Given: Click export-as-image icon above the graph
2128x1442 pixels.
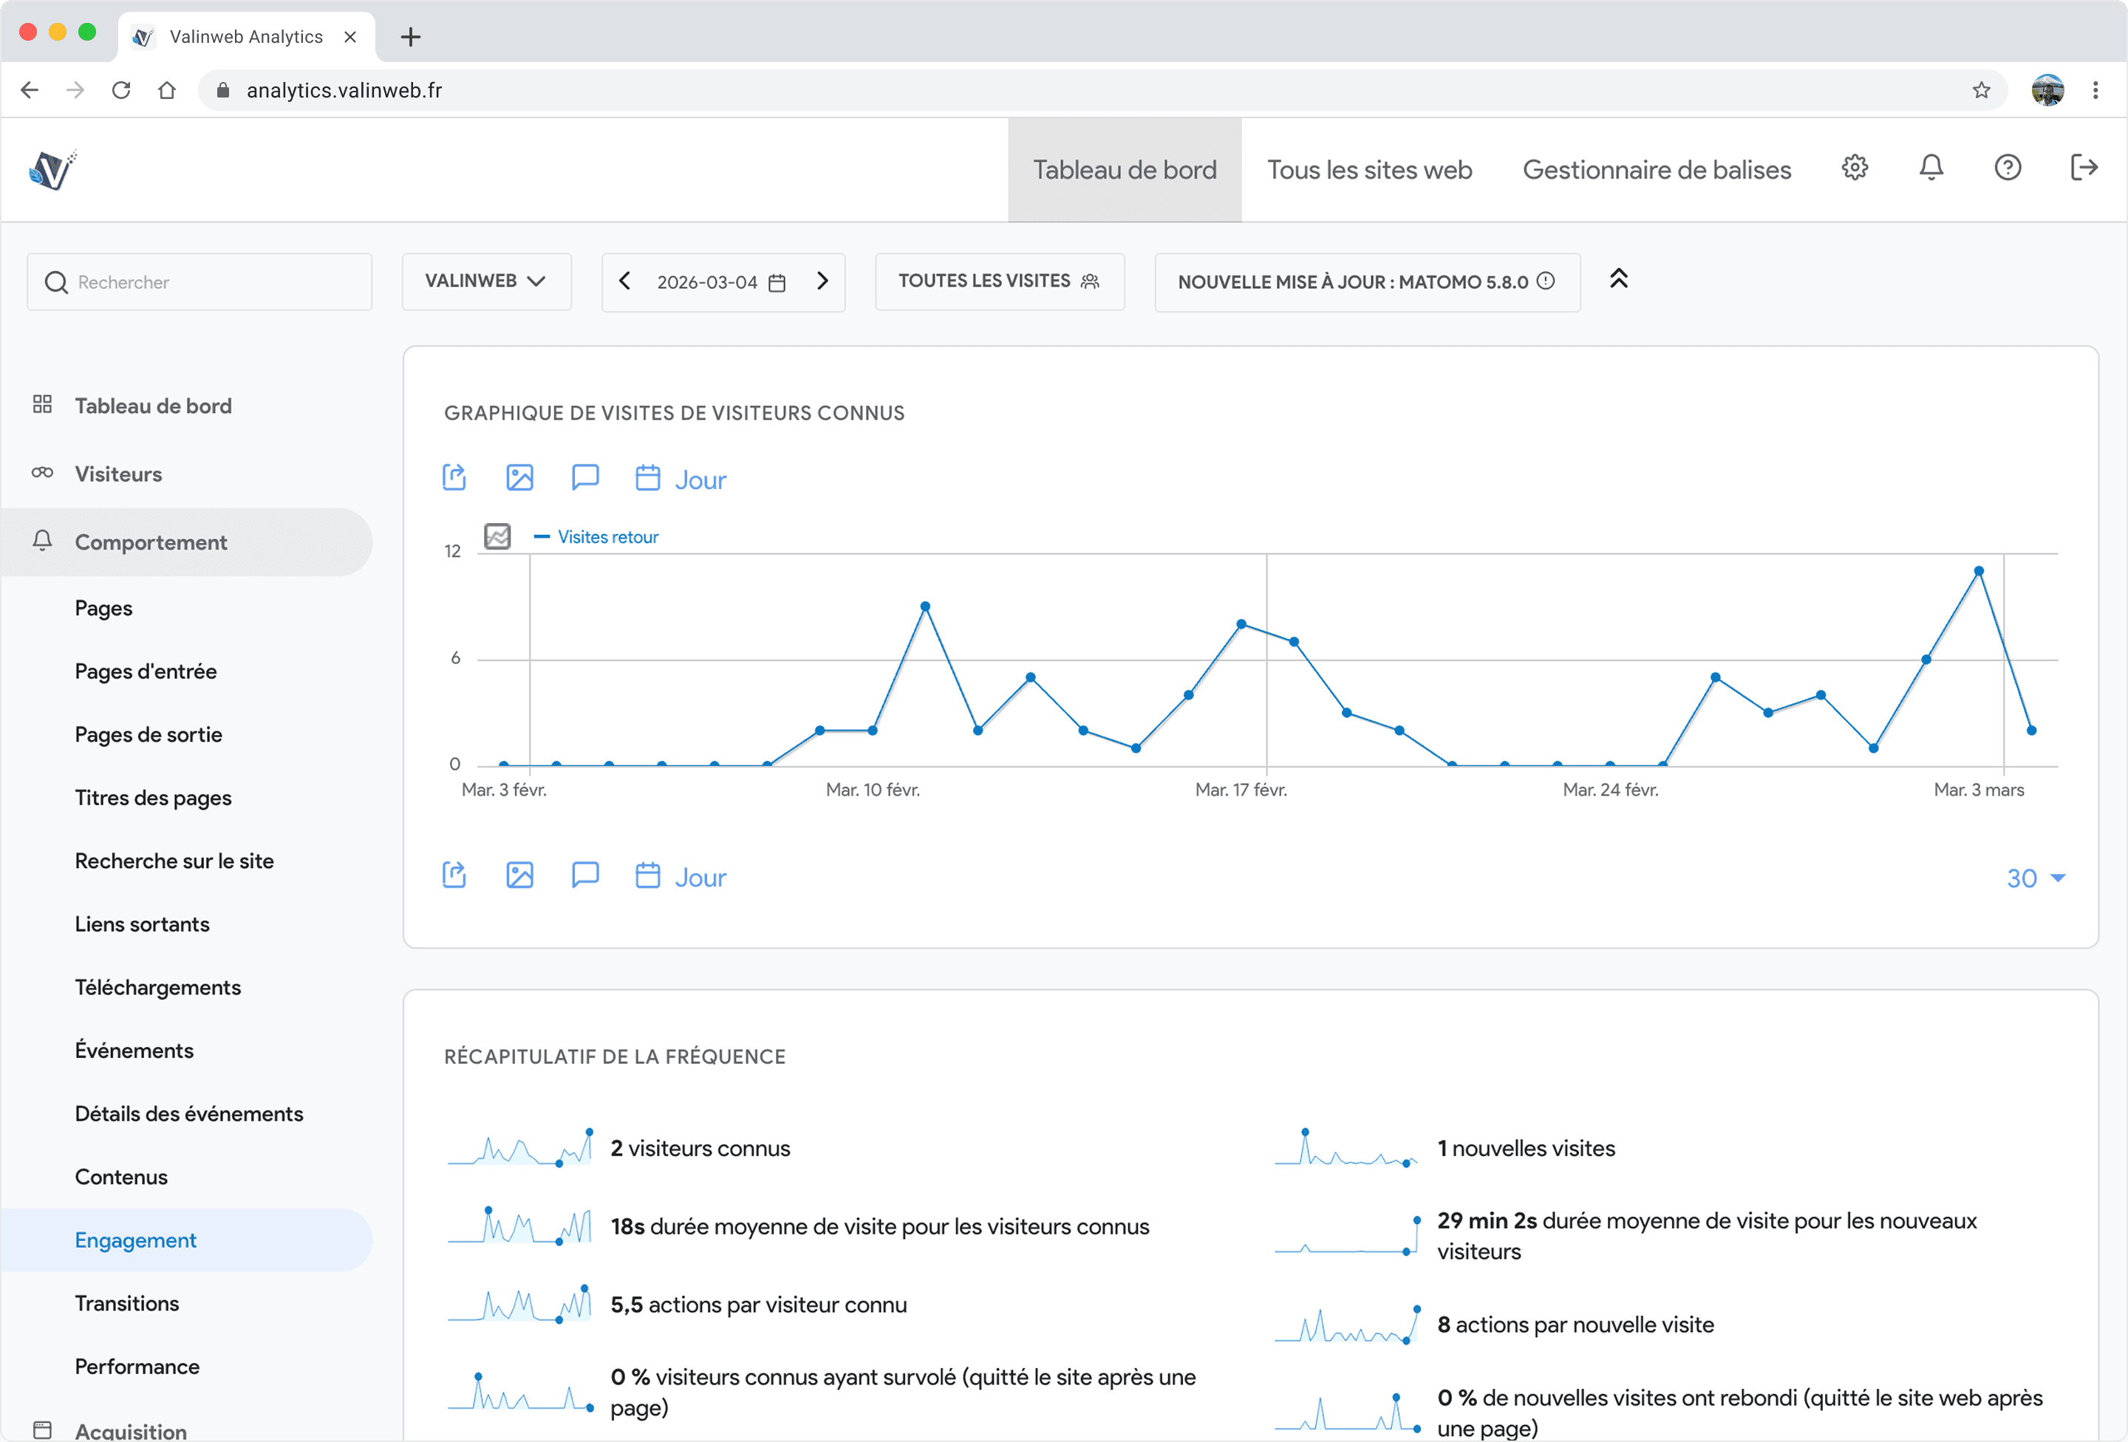Looking at the screenshot, I should point(519,478).
